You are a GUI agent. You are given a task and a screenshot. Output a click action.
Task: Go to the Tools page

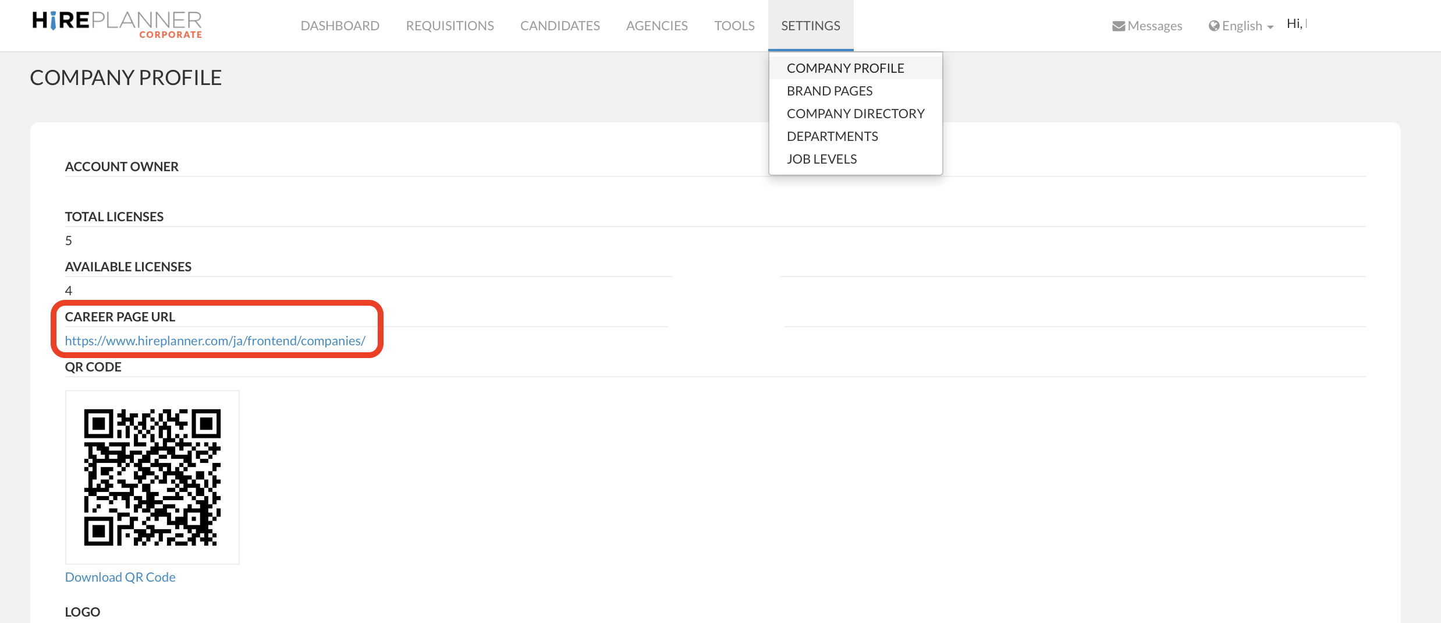click(x=734, y=25)
